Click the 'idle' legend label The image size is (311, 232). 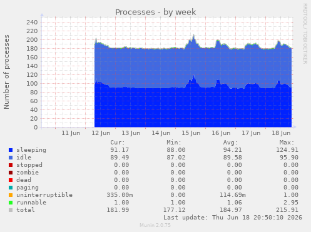pos(24,158)
